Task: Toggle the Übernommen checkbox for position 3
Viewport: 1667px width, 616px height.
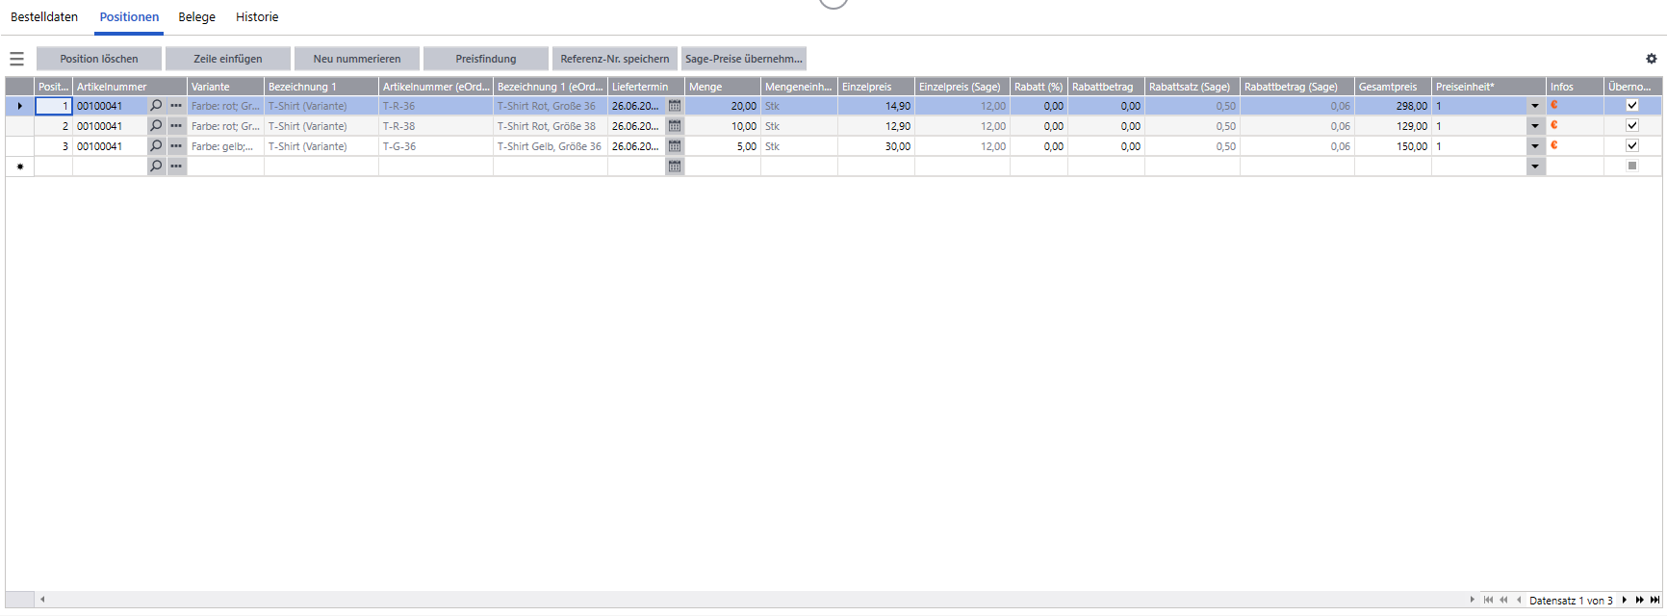Action: click(x=1632, y=146)
